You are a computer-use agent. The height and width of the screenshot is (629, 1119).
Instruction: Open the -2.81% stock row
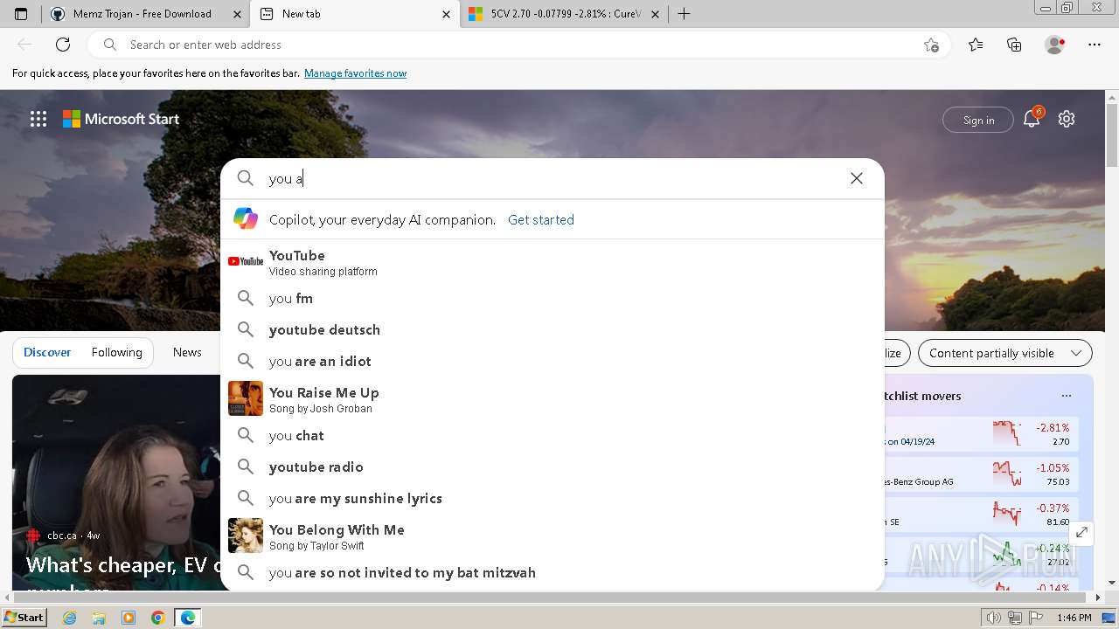(981, 434)
